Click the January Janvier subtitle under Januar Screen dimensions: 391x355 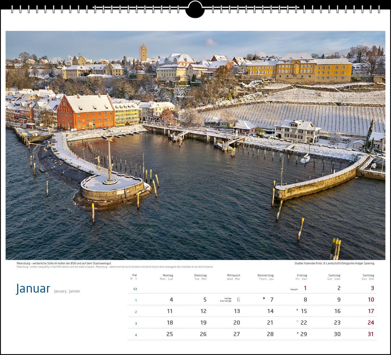tap(67, 291)
